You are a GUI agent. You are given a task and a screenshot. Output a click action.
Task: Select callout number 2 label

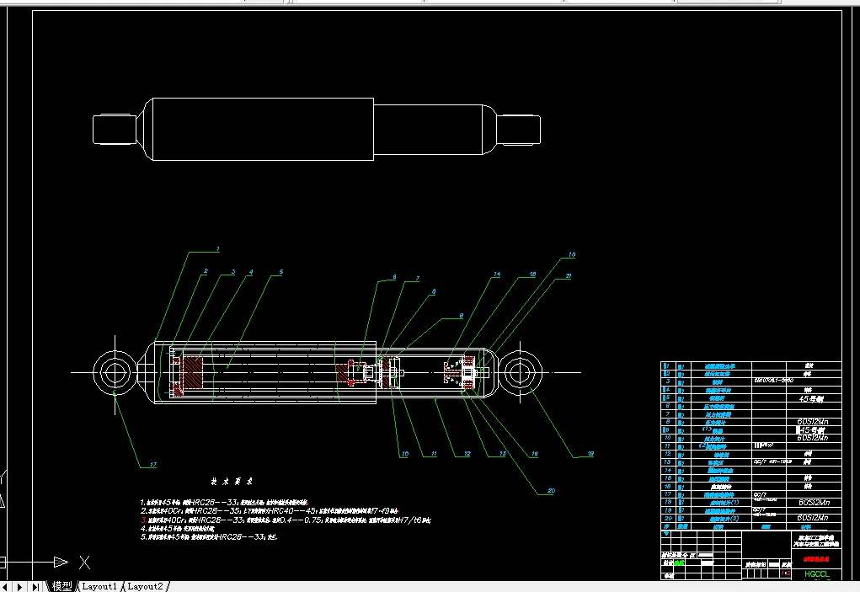coord(206,271)
